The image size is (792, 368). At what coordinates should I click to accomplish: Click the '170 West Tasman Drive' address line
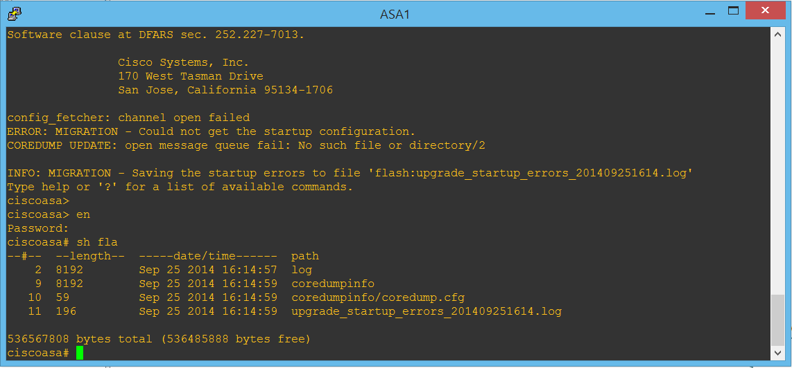point(190,76)
